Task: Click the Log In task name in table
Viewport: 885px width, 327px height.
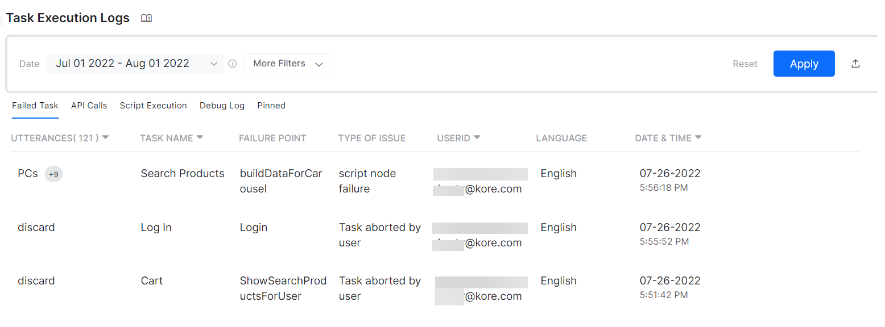Action: pos(156,227)
